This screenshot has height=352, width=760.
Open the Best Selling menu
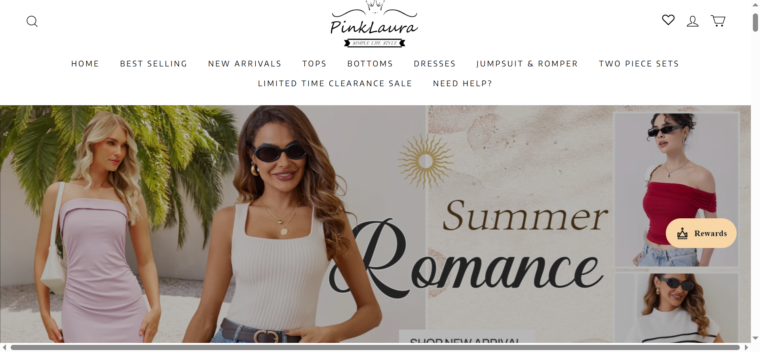[x=154, y=64]
